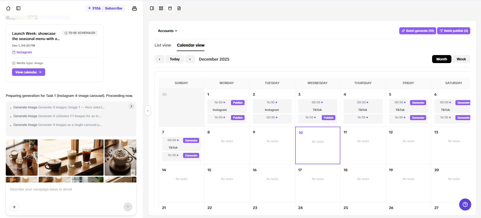481x218 pixels.
Task: Open wide coffee counter image thumbnail
Action: 71,157
